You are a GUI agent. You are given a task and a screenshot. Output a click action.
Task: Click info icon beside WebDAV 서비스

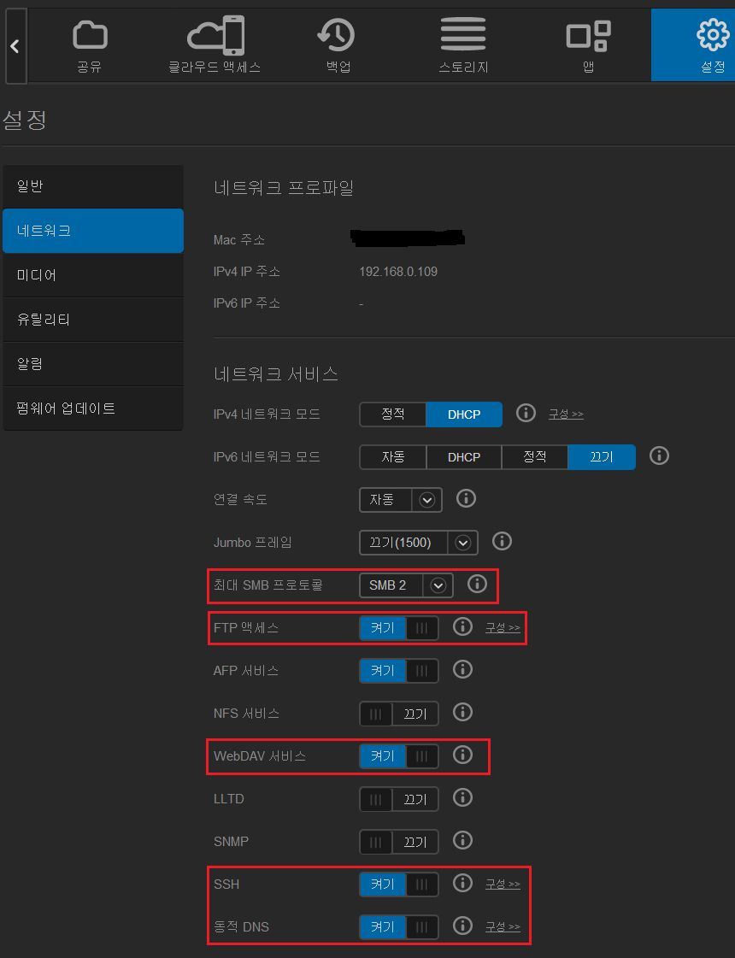pos(462,755)
